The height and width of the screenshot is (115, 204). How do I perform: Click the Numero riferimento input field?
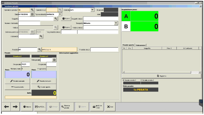pos(29,23)
